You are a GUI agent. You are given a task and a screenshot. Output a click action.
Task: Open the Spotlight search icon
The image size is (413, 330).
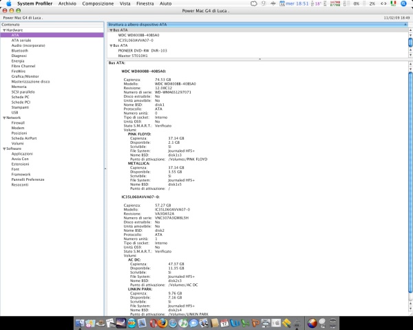pyautogui.click(x=403, y=3)
